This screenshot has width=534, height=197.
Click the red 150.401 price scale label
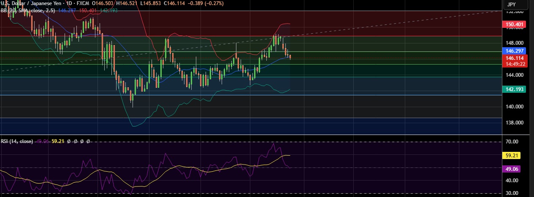pyautogui.click(x=515, y=25)
